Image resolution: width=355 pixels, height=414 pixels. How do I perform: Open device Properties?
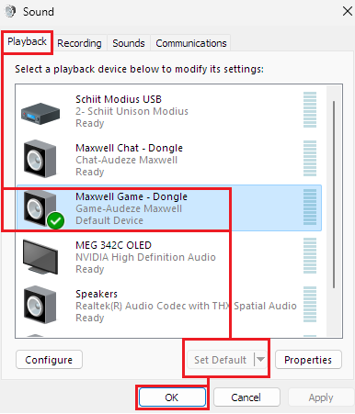(x=308, y=360)
